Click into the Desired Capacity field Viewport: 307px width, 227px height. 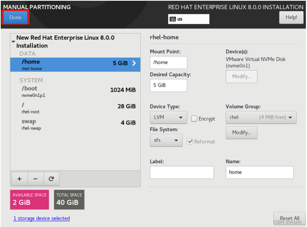click(x=168, y=85)
